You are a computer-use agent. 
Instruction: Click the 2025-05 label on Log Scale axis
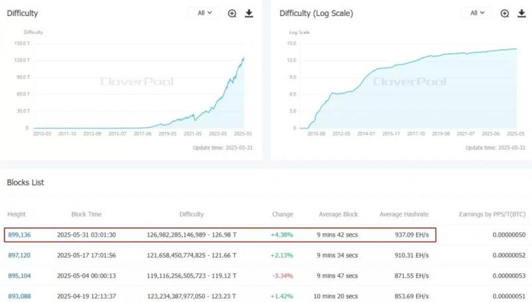coord(515,133)
